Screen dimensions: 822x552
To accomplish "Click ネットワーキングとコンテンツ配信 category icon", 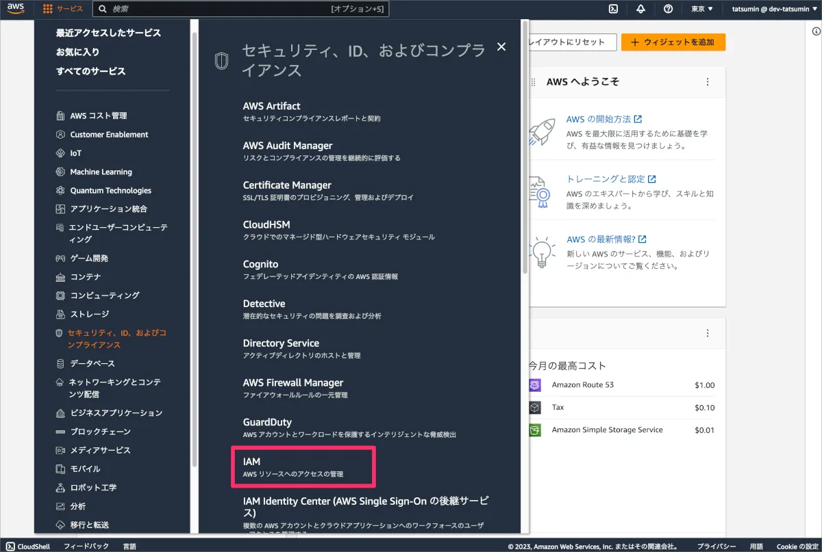I will (x=60, y=382).
